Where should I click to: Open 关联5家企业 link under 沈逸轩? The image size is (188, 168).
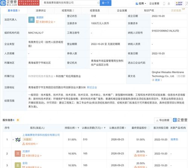pos(32,156)
